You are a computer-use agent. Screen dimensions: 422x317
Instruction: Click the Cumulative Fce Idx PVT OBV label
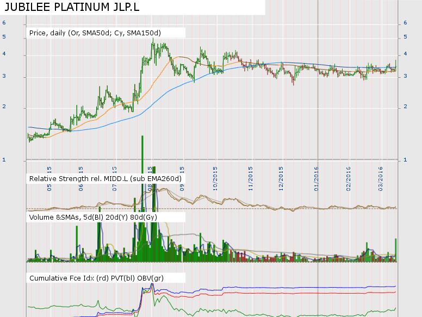[x=96, y=278]
